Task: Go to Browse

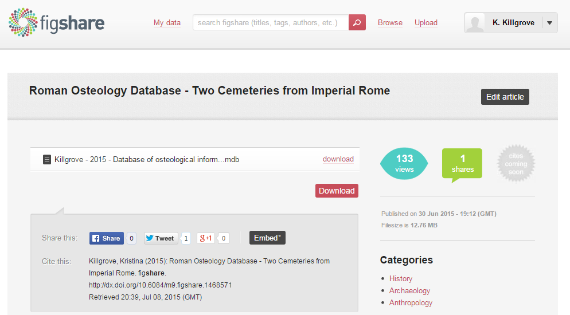Action: [390, 23]
